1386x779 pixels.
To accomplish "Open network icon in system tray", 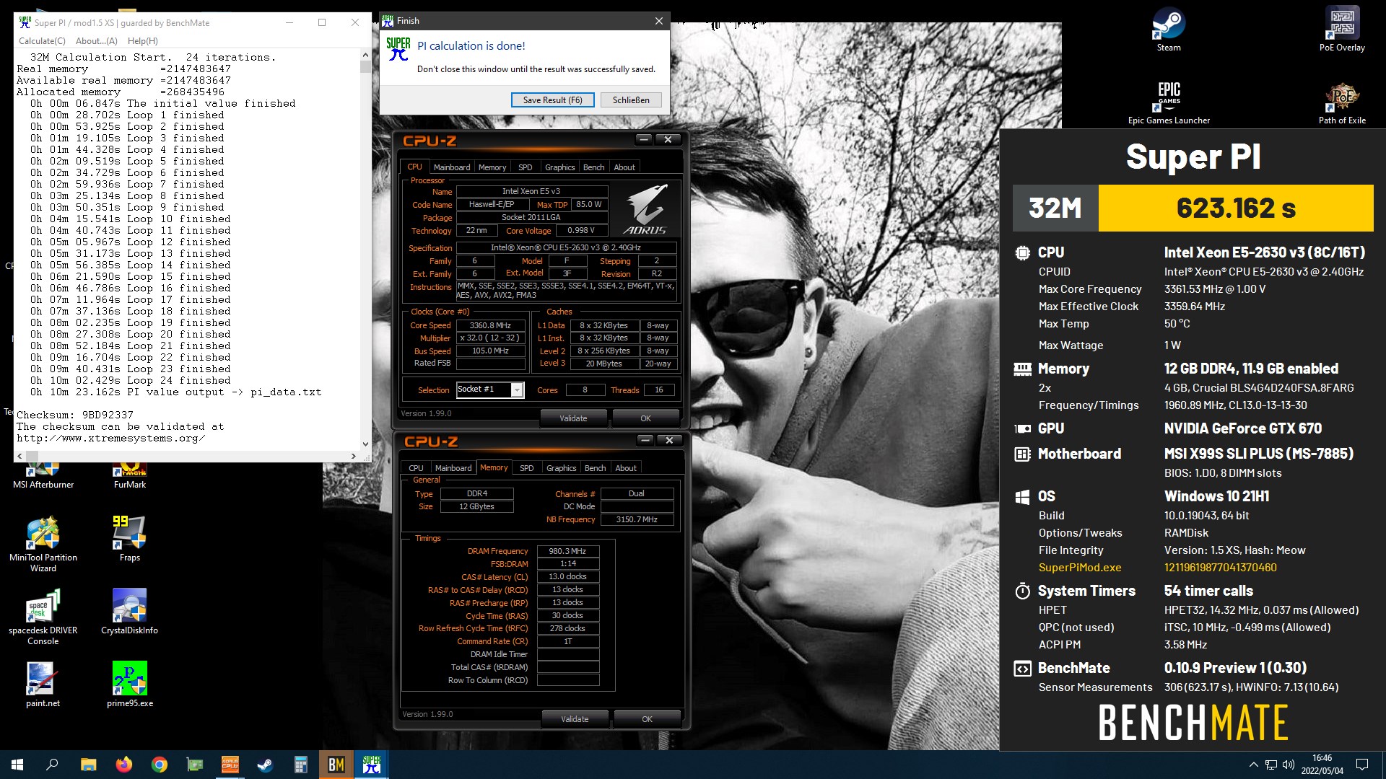I will (1271, 765).
